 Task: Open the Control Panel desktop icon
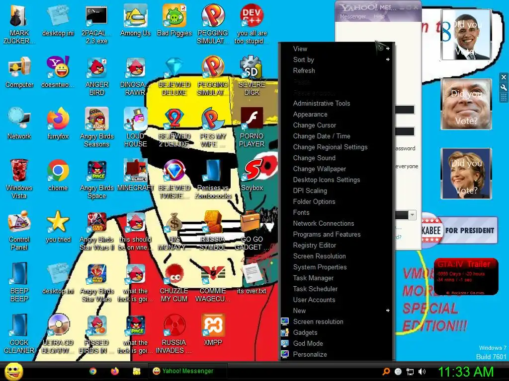tap(19, 230)
